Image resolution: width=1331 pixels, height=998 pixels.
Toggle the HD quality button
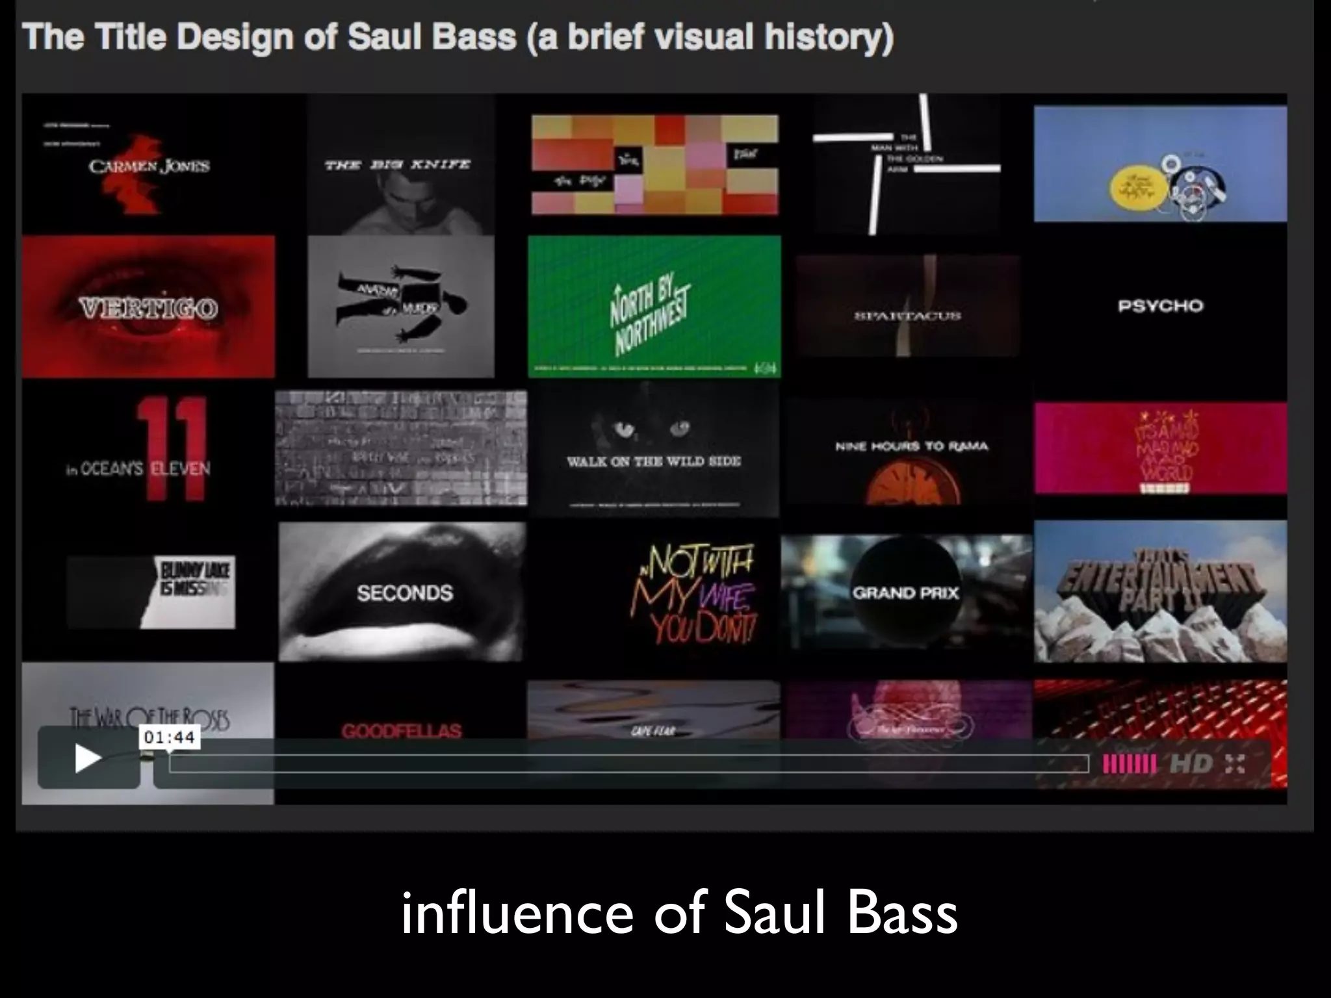[x=1191, y=763]
